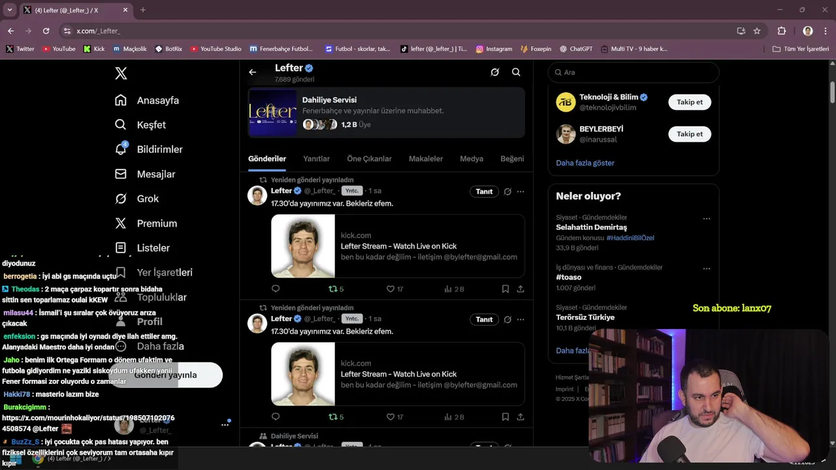Click Gönderi yayınla button
This screenshot has height=470, width=836.
pos(165,375)
